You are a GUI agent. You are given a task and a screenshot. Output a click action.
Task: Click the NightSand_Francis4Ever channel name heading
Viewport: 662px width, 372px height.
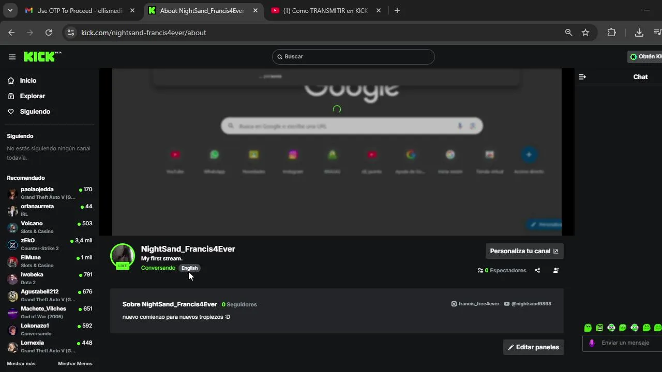(x=188, y=249)
